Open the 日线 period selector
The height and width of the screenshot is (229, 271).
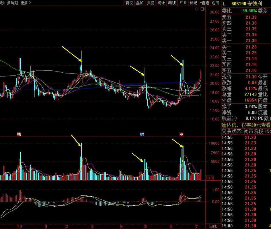coord(213,226)
